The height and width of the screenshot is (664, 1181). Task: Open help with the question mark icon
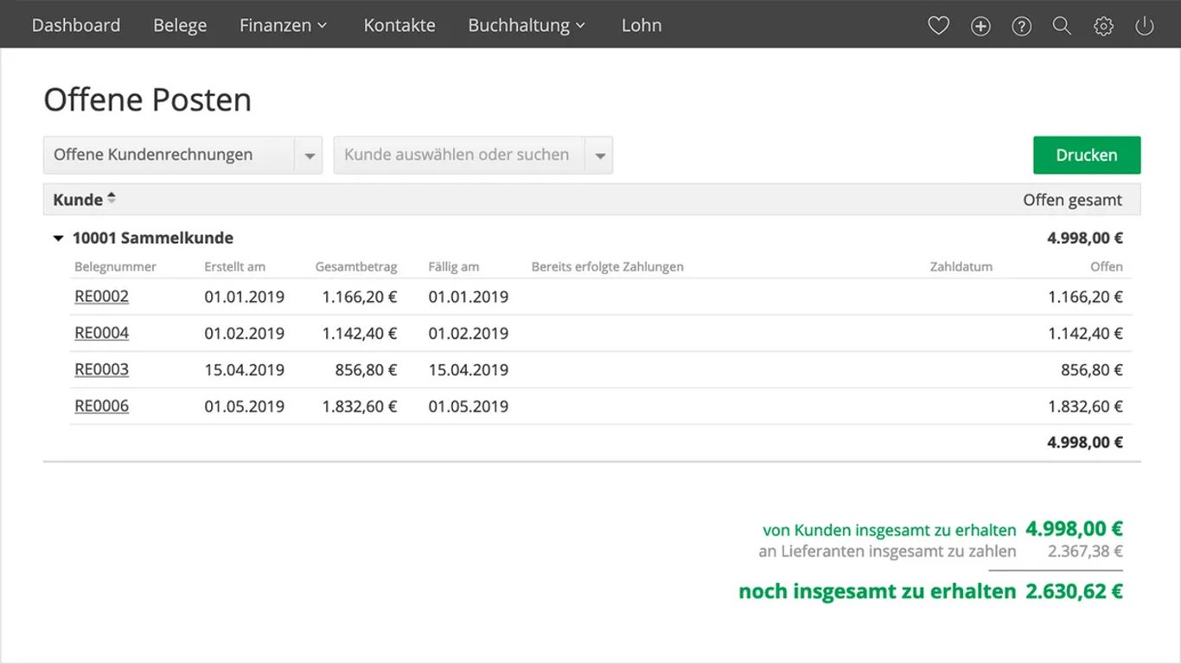1022,26
